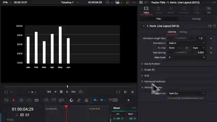
Task: Adjust the Animation Length slider
Action: point(181,38)
